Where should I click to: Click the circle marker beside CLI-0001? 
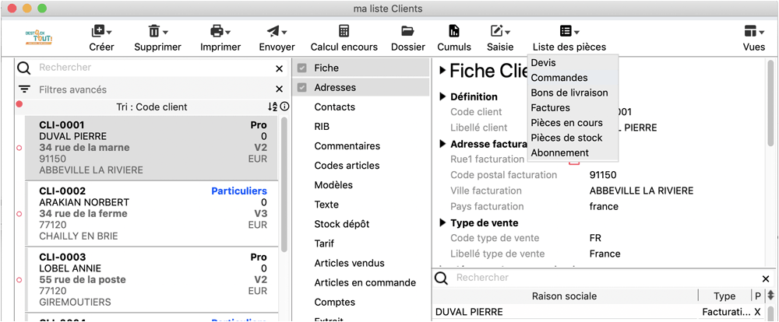19,148
